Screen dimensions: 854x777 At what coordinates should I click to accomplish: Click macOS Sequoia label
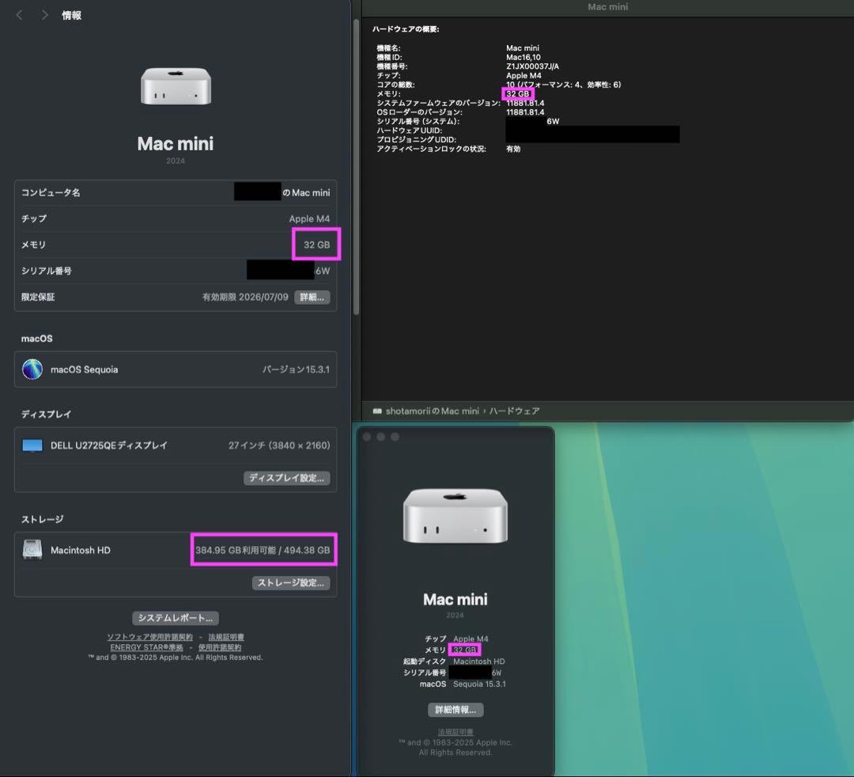click(85, 370)
